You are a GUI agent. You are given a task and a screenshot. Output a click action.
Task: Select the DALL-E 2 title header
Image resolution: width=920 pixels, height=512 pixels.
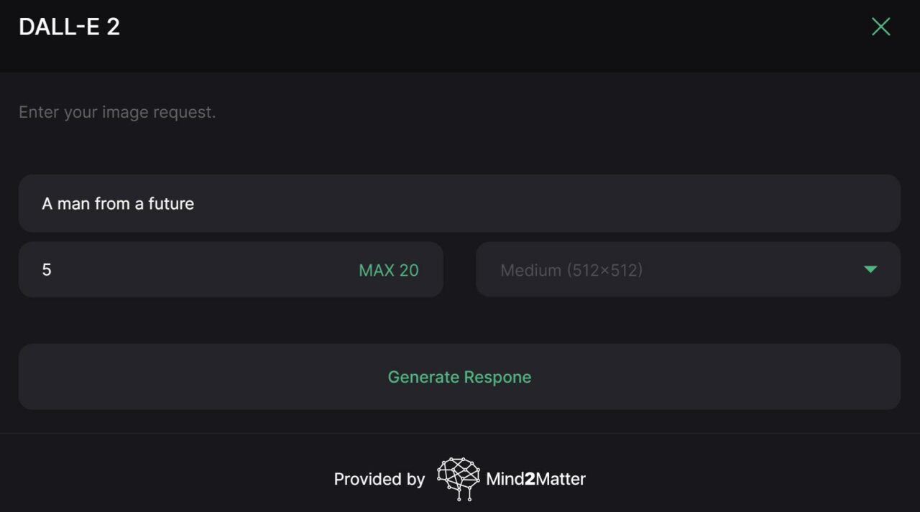pos(68,26)
